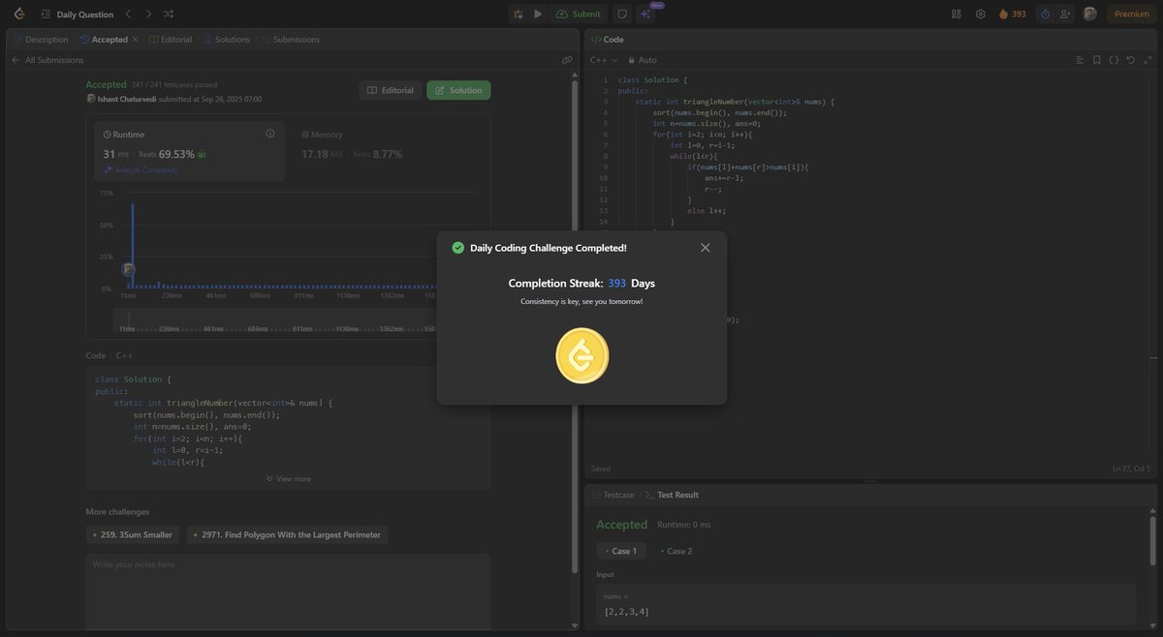Image resolution: width=1163 pixels, height=637 pixels.
Task: Close the Accepted tab
Action: tap(135, 40)
